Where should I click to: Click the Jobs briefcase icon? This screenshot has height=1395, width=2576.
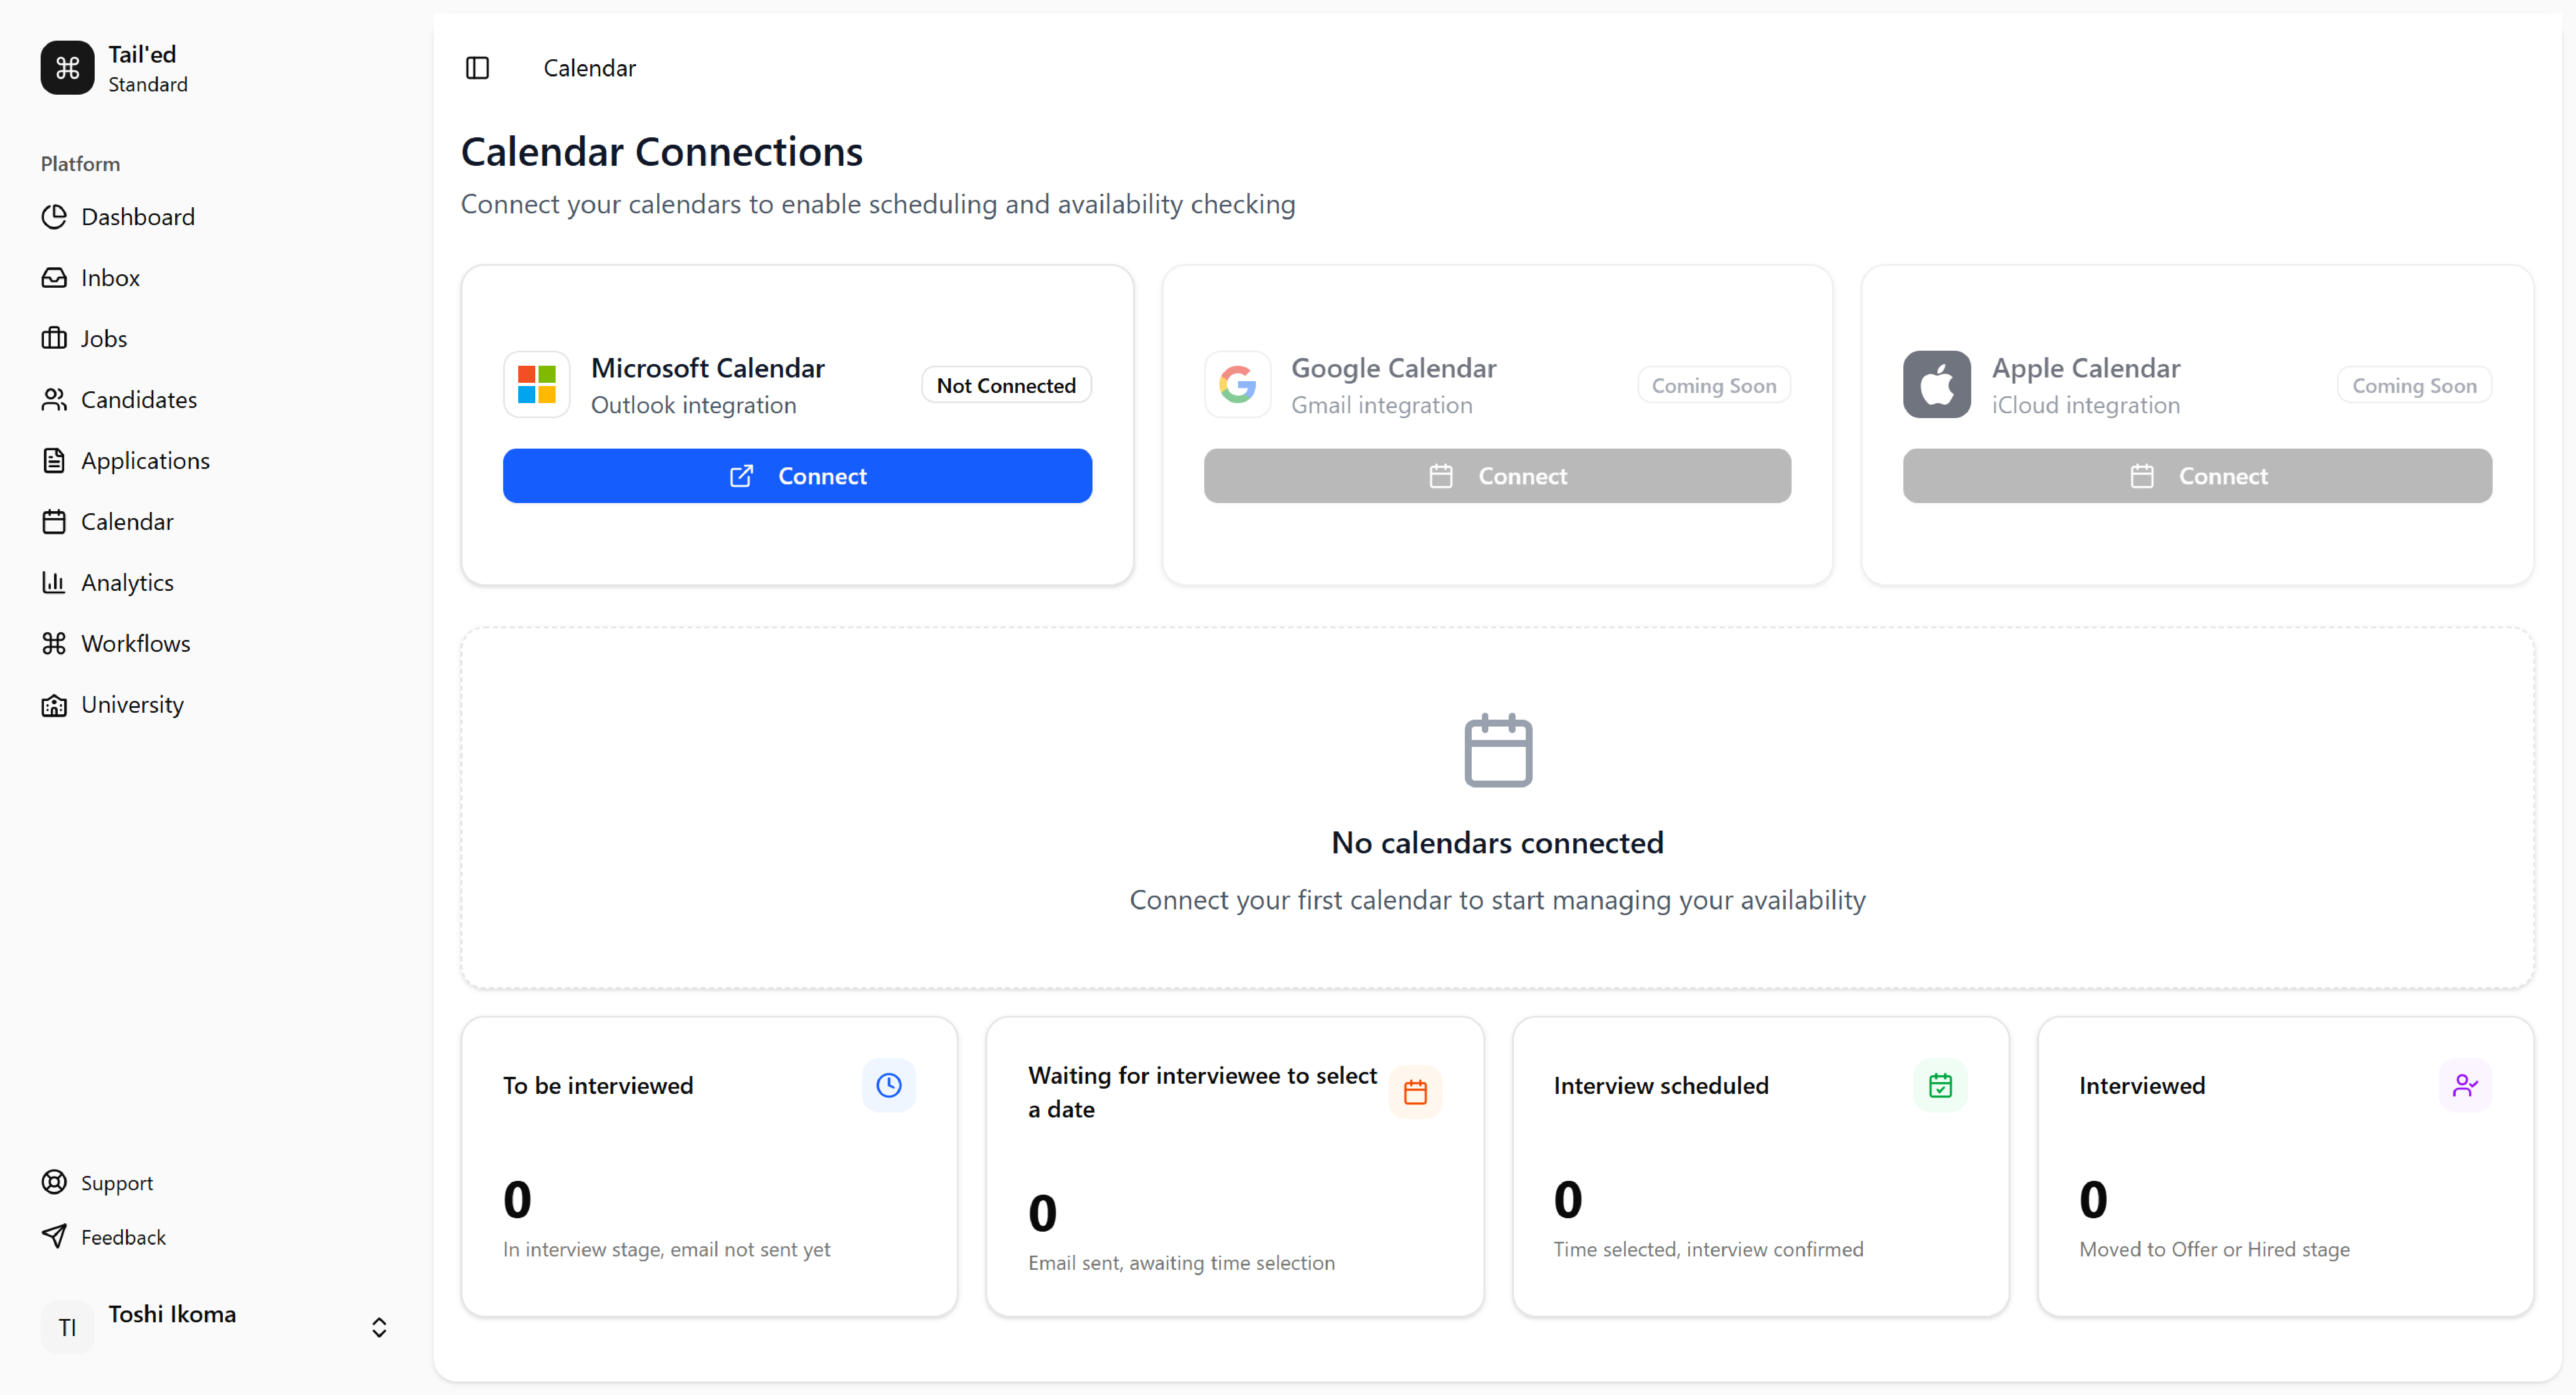(x=54, y=339)
